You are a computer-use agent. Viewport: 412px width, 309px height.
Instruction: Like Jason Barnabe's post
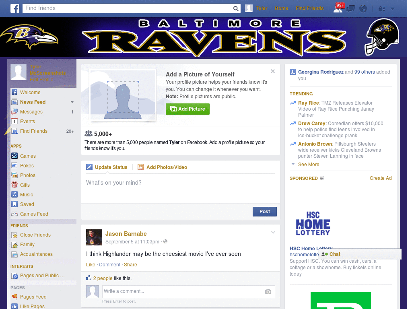tap(91, 265)
